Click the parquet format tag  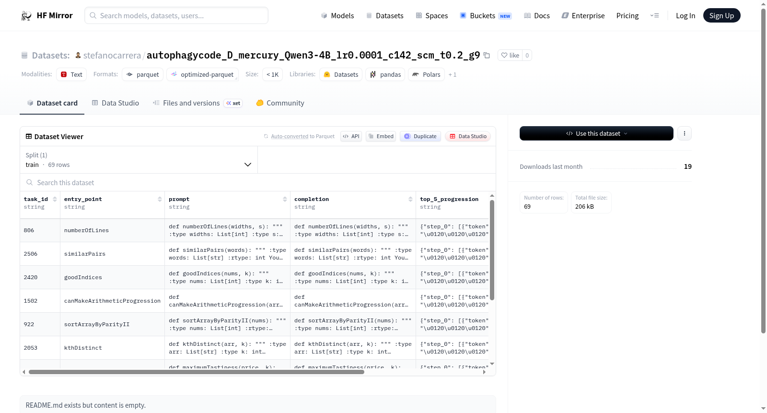point(143,74)
